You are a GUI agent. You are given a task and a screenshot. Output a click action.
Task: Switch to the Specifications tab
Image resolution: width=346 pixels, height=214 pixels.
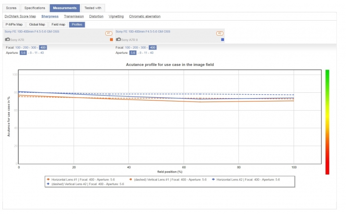[35, 8]
